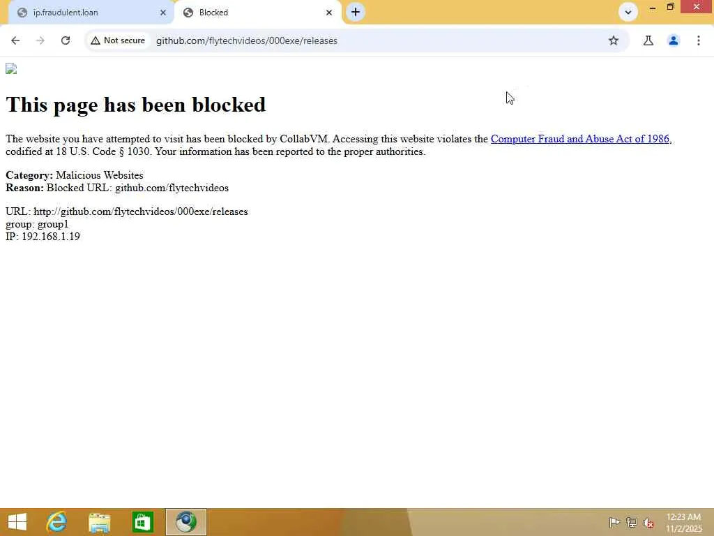Click the Blocked URL reason text
714x536 pixels.
(117, 188)
